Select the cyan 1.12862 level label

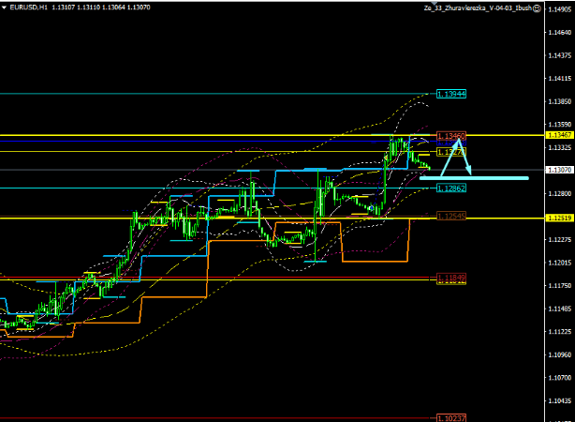pyautogui.click(x=451, y=188)
